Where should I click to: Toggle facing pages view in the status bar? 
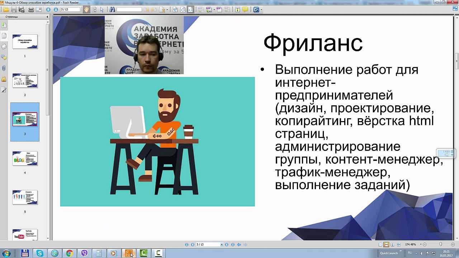(393, 244)
